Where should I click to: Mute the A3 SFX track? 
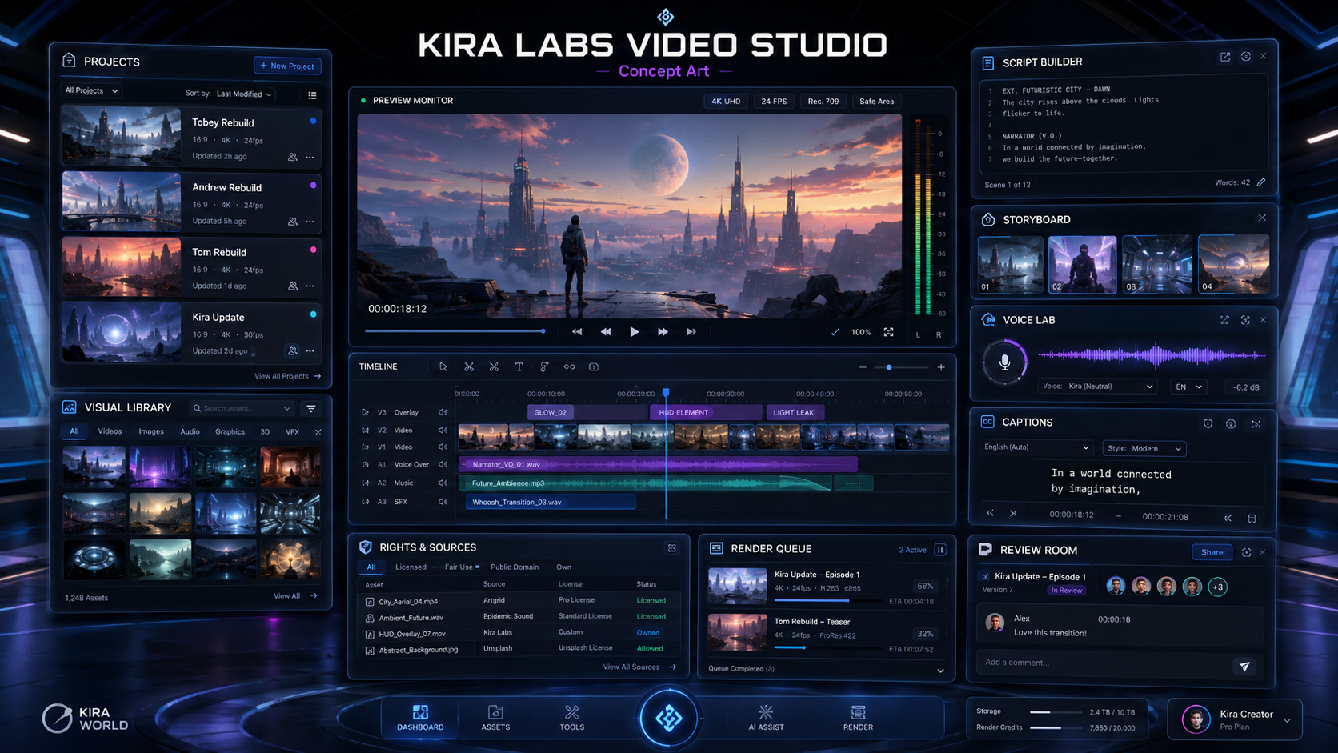443,502
